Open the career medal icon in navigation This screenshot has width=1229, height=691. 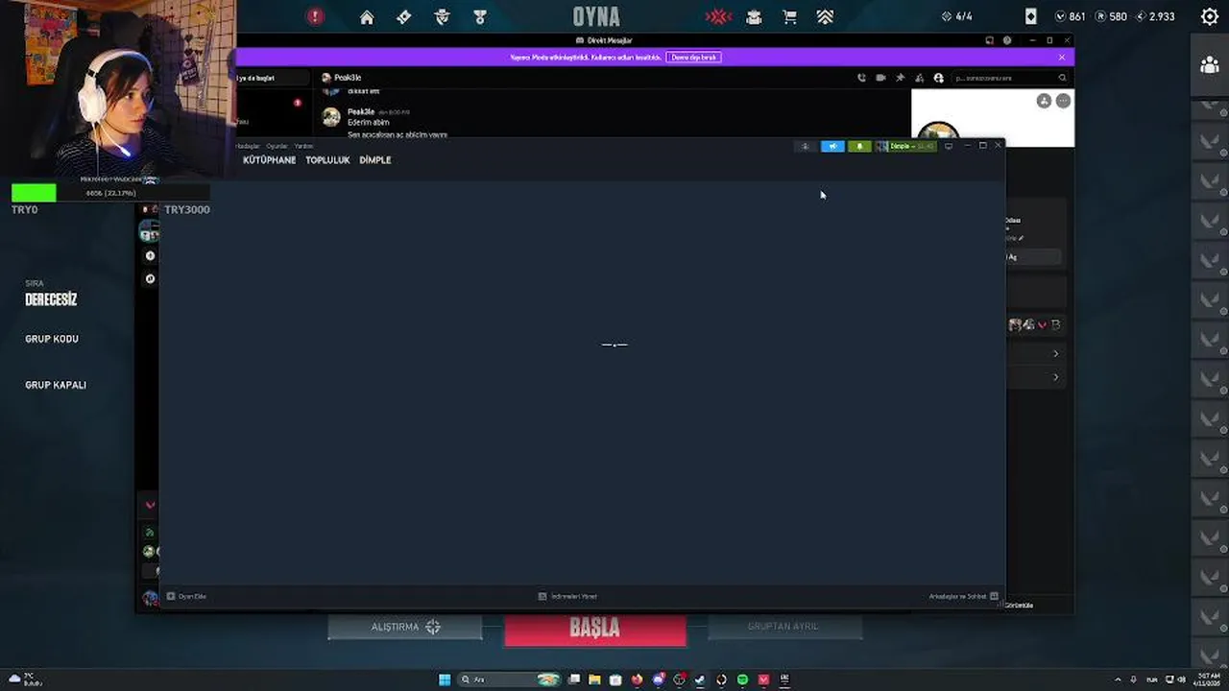[480, 16]
